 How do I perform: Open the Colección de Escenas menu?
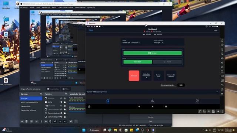pos(66,7)
